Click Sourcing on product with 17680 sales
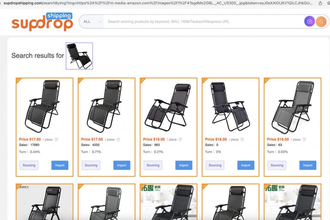 click(29, 165)
